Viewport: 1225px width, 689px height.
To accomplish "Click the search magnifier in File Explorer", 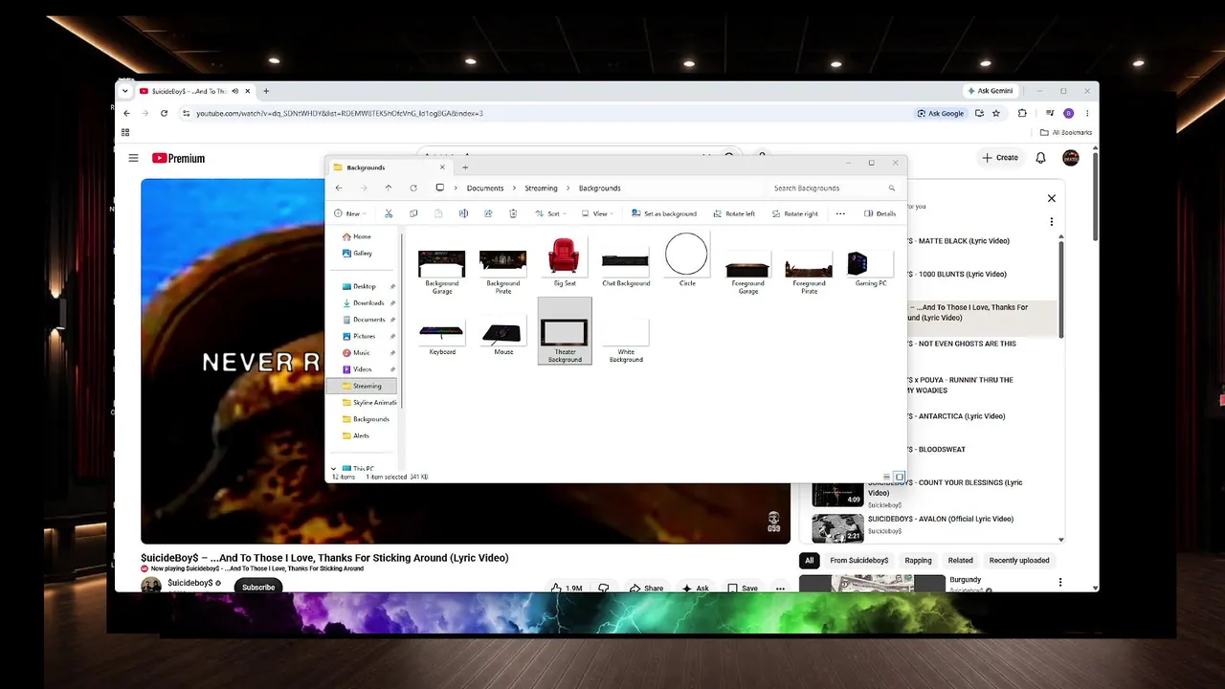I will [x=892, y=188].
